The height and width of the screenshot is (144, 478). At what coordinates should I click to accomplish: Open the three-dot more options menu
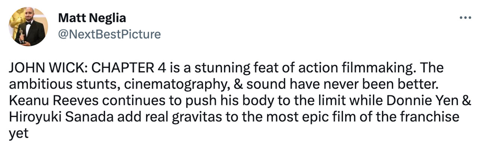click(x=465, y=18)
